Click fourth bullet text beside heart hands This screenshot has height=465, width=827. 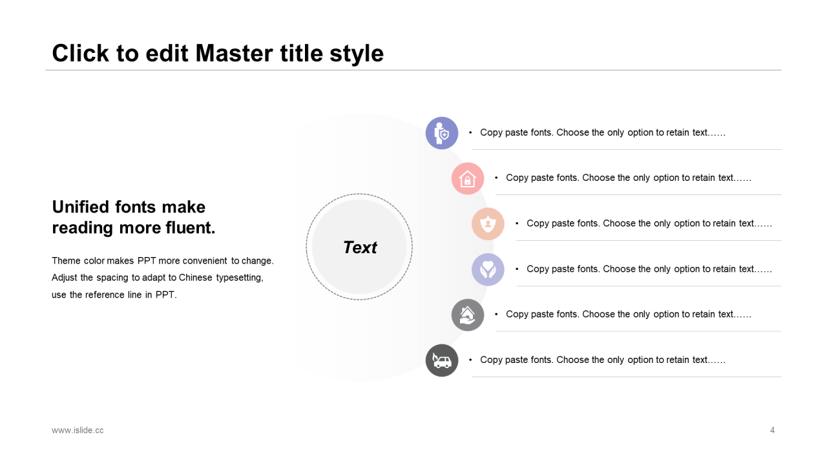[x=649, y=269]
